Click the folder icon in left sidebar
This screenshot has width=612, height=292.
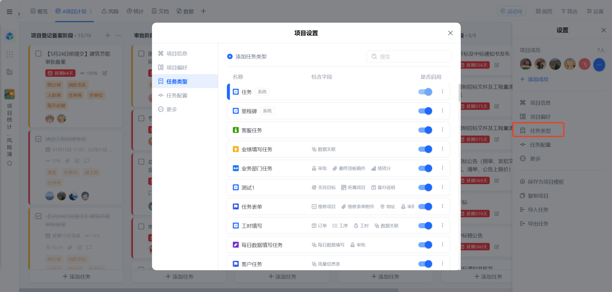pos(9,72)
